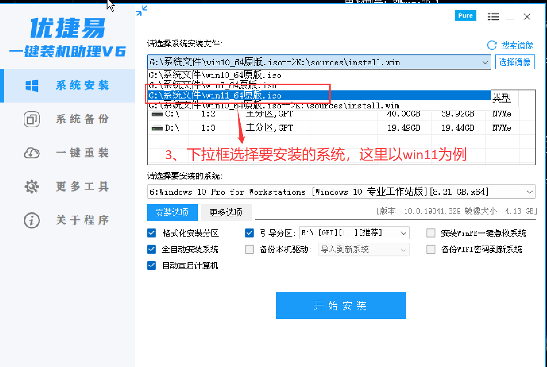This screenshot has height=367, width=547.
Task: Open the 关于程序 sidebar section
Action: (x=67, y=220)
